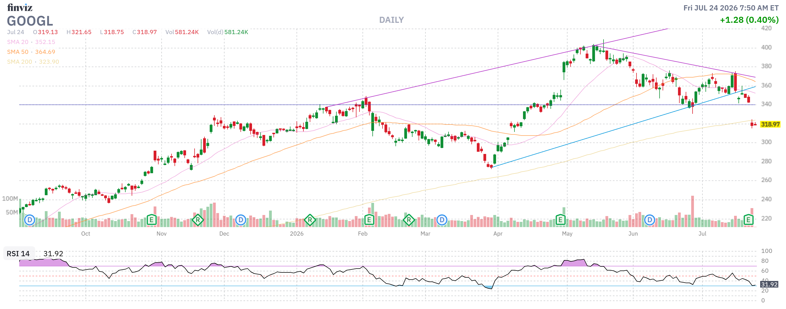The width and height of the screenshot is (786, 309).
Task: Click the February earnings E marker
Action: (369, 220)
